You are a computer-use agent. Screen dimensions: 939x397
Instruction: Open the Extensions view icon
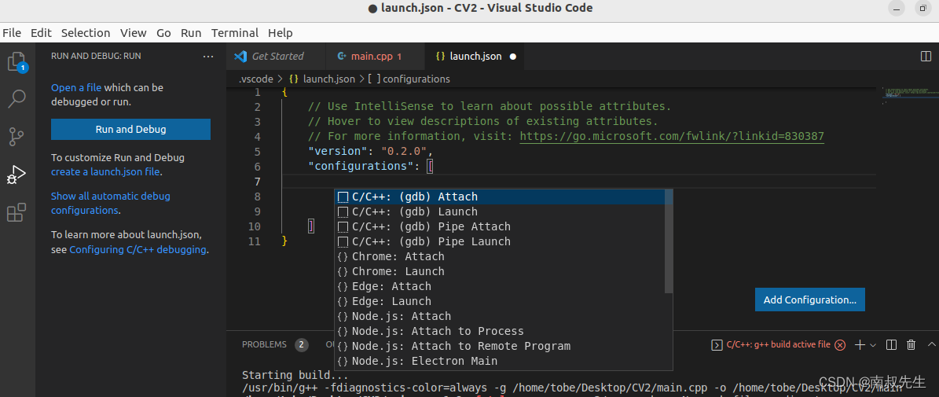pyautogui.click(x=17, y=212)
